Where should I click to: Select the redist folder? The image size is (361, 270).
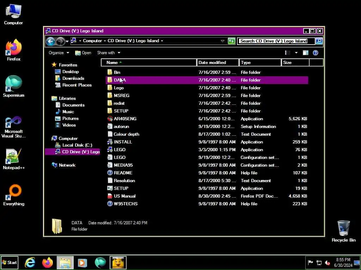point(207,103)
